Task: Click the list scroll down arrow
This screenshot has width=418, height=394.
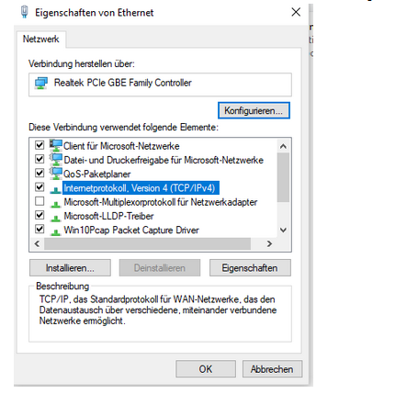Action: (284, 230)
